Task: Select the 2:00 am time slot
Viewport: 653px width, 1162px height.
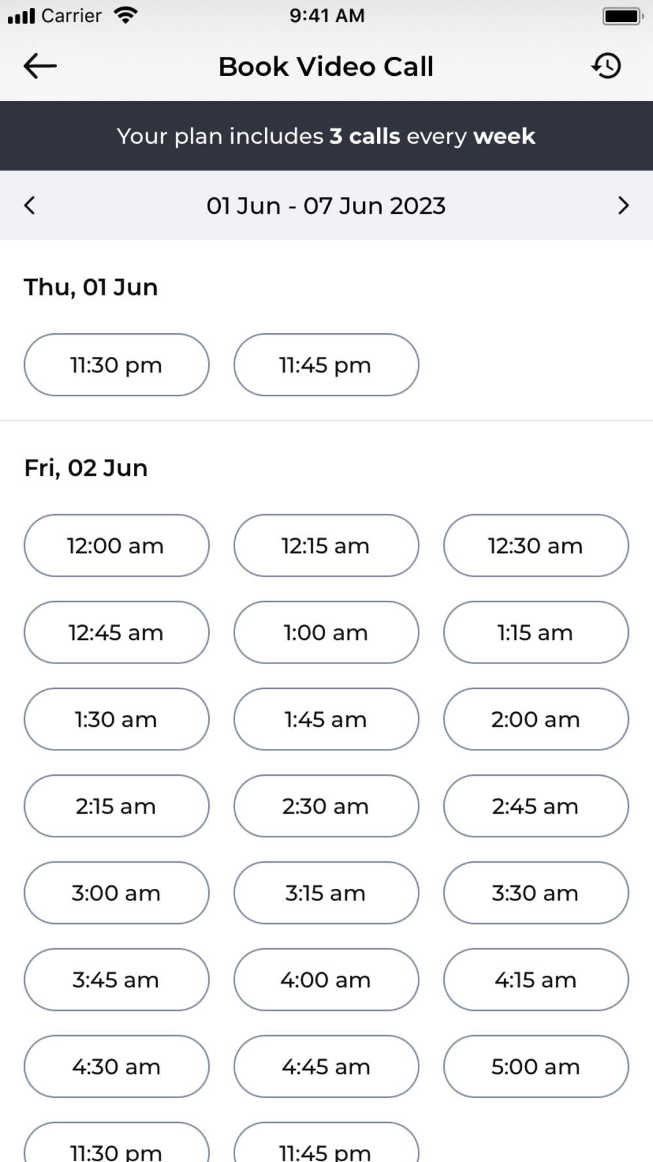Action: 536,720
